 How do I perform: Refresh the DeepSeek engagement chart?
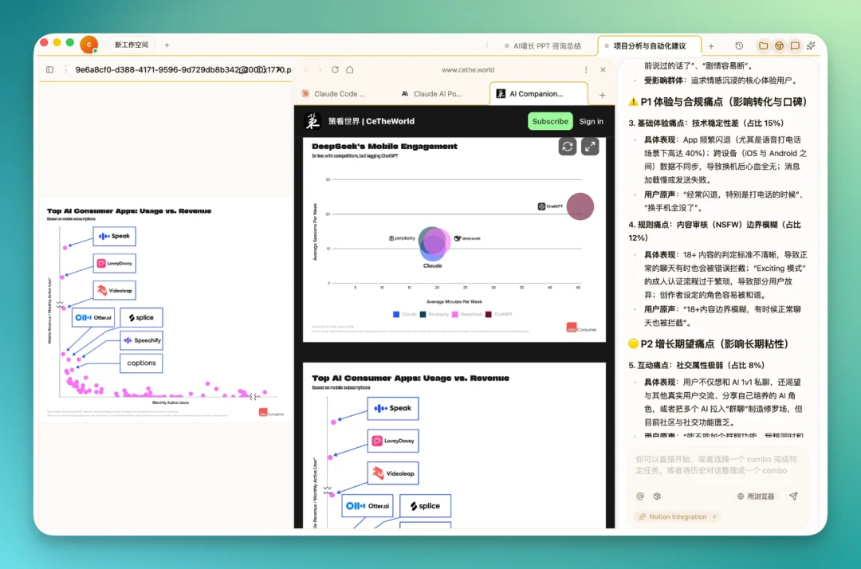(x=568, y=146)
